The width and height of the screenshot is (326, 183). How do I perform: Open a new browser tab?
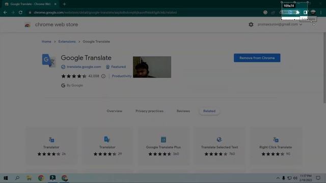pos(64,4)
